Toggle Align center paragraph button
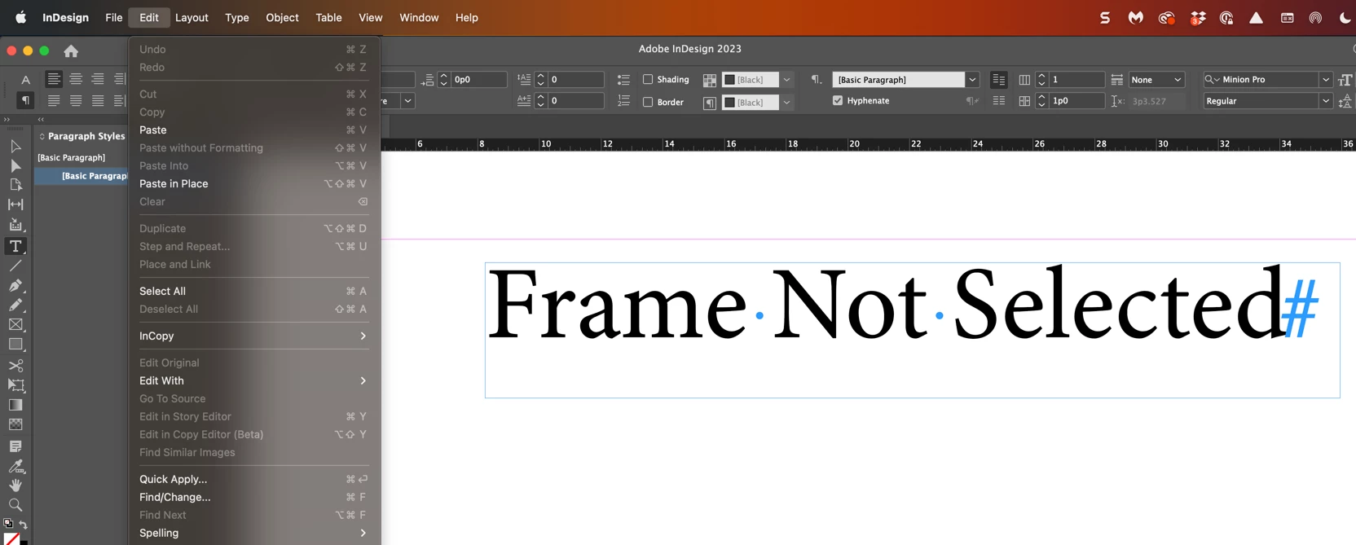This screenshot has width=1356, height=545. coord(76,79)
